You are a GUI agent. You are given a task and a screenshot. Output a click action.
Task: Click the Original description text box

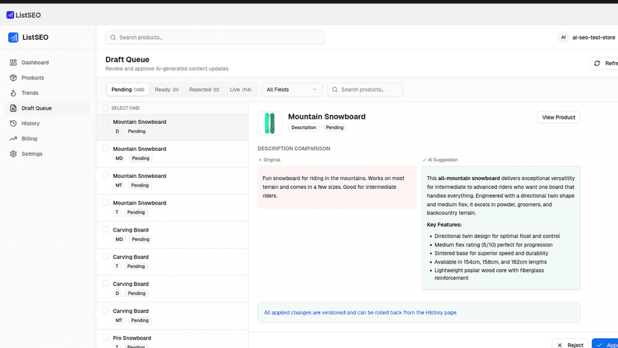[x=337, y=187]
